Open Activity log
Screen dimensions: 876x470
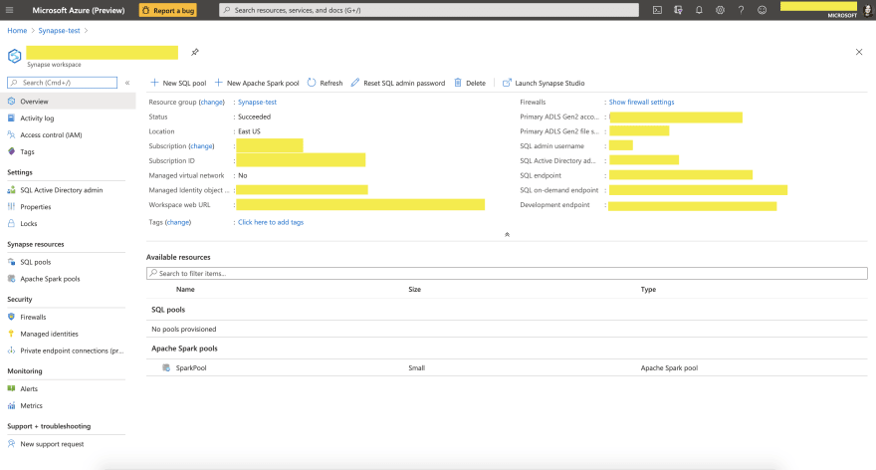(x=37, y=118)
